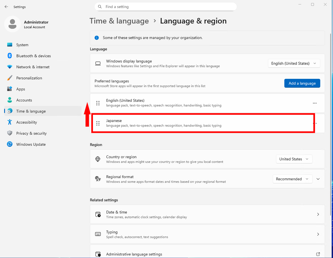Image resolution: width=333 pixels, height=258 pixels.
Task: Select Network & internet
Action: click(x=43, y=67)
